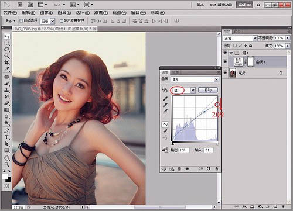The image size is (293, 211).
Task: Toggle lock position in Layers panel
Action: (246, 46)
